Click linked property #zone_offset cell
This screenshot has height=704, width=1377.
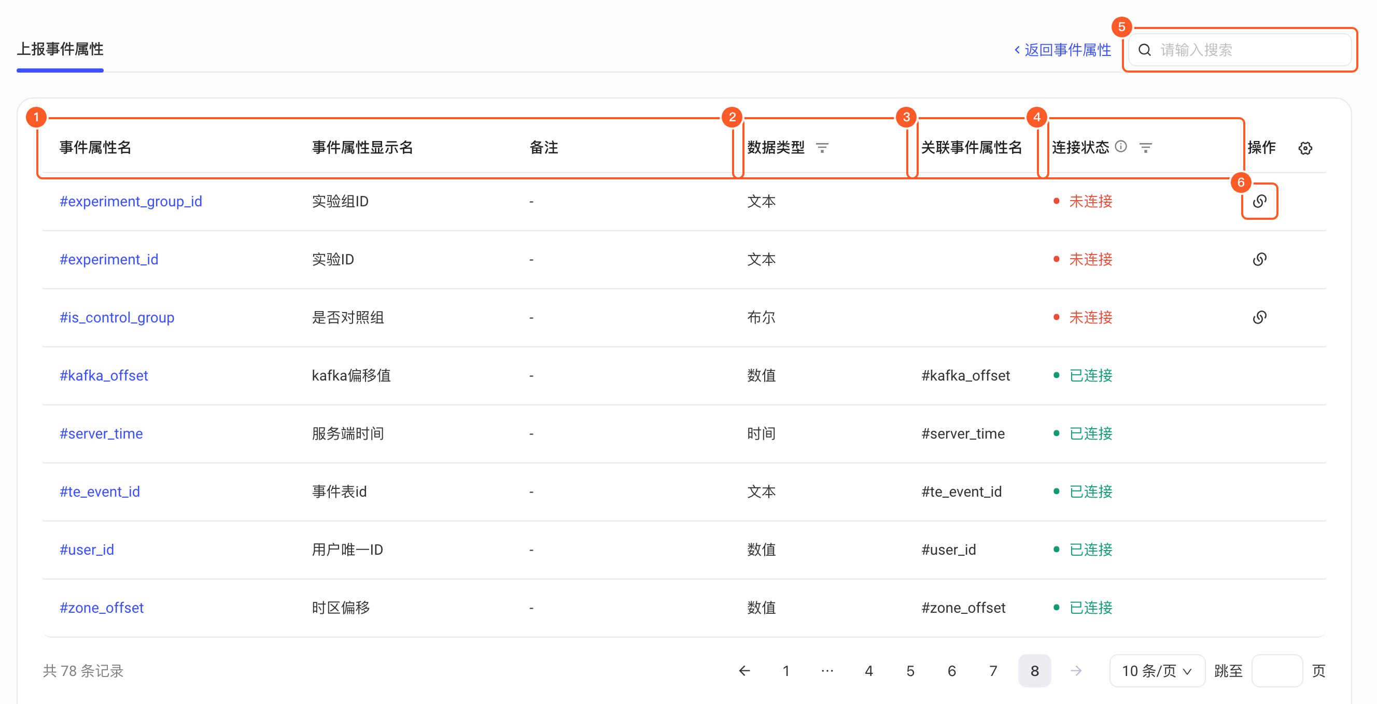tap(963, 608)
